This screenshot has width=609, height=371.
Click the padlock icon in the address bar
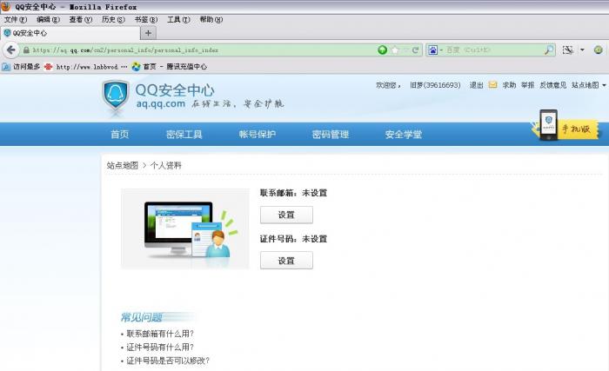(x=26, y=50)
